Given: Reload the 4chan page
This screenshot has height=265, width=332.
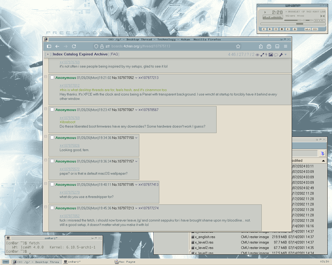Looking at the screenshot, I should click(x=74, y=46).
